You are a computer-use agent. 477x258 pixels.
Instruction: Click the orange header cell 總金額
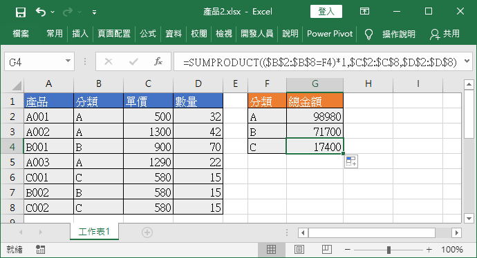coord(315,101)
